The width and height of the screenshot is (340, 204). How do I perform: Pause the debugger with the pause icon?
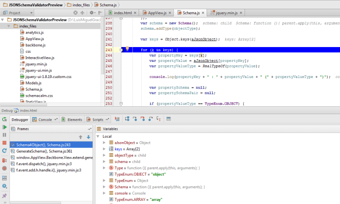(4, 135)
